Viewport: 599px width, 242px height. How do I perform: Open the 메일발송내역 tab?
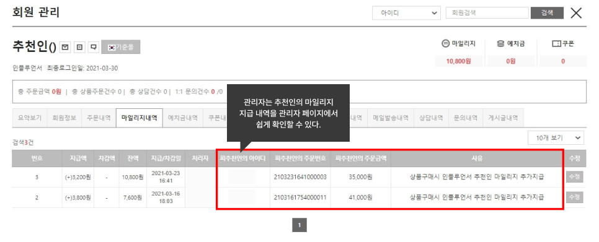391,118
